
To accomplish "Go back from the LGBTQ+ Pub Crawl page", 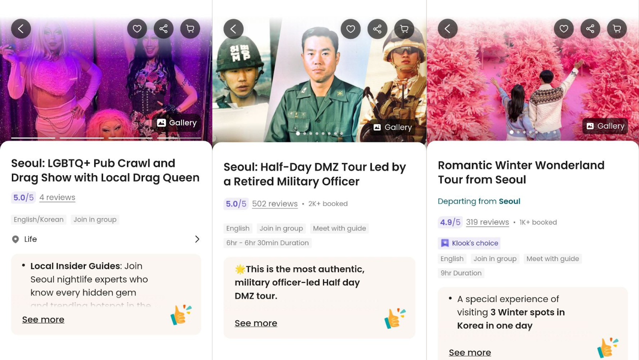I will [21, 29].
